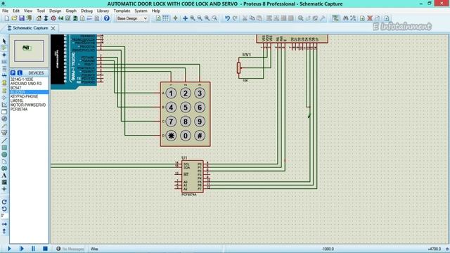Select BC547 in devices list
This screenshot has height=253, width=450.
tap(15, 88)
